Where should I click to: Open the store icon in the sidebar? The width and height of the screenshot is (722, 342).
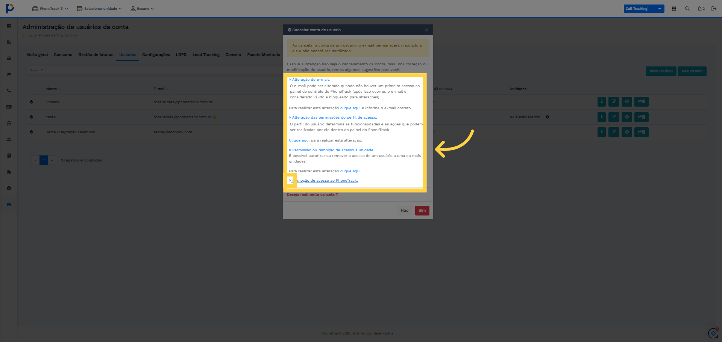click(9, 204)
